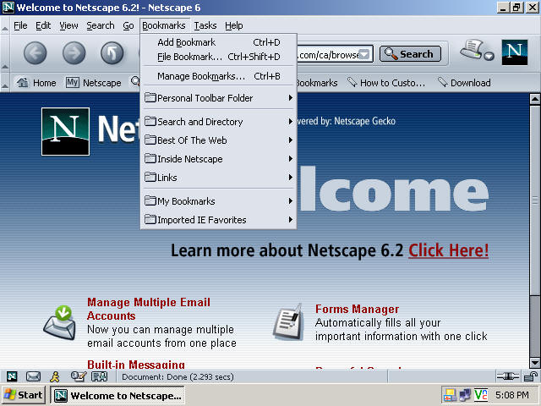Expand the Personal Toolbar Folder submenu
This screenshot has height=406, width=541.
[x=219, y=98]
